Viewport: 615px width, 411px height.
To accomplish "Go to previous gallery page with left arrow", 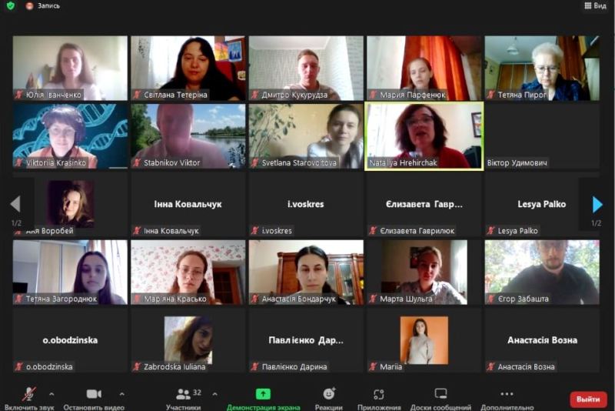I will tap(15, 204).
